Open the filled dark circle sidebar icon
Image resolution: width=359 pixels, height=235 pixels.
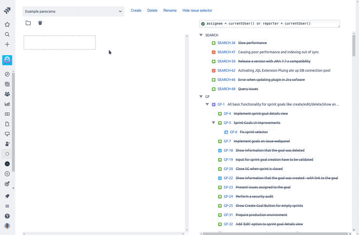coord(7,164)
